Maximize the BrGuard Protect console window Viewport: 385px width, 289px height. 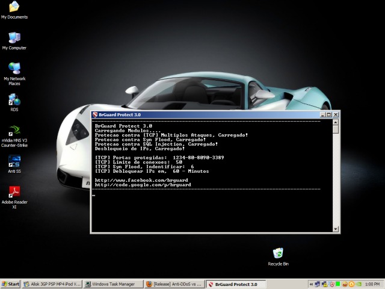pyautogui.click(x=329, y=114)
